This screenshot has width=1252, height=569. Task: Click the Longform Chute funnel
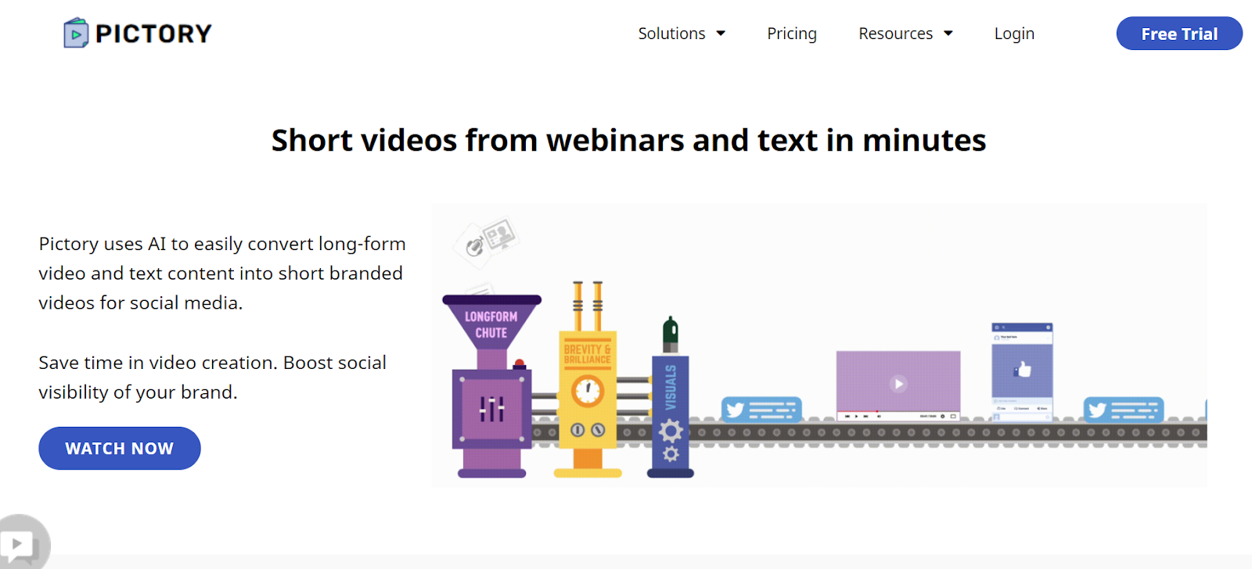[491, 323]
